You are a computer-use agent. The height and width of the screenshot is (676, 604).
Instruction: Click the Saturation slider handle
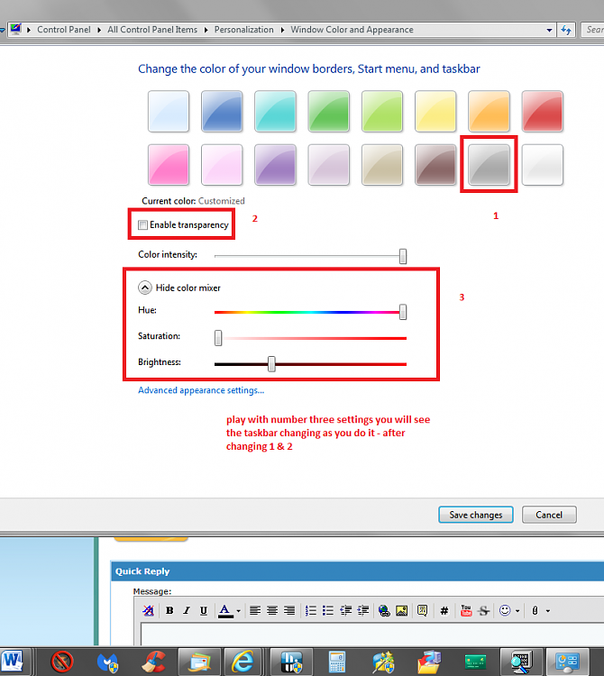(x=218, y=338)
